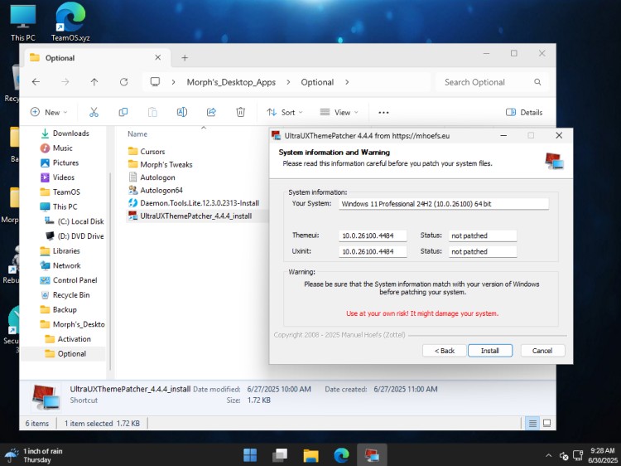Click the search magnifier icon in Explorer

[537, 82]
